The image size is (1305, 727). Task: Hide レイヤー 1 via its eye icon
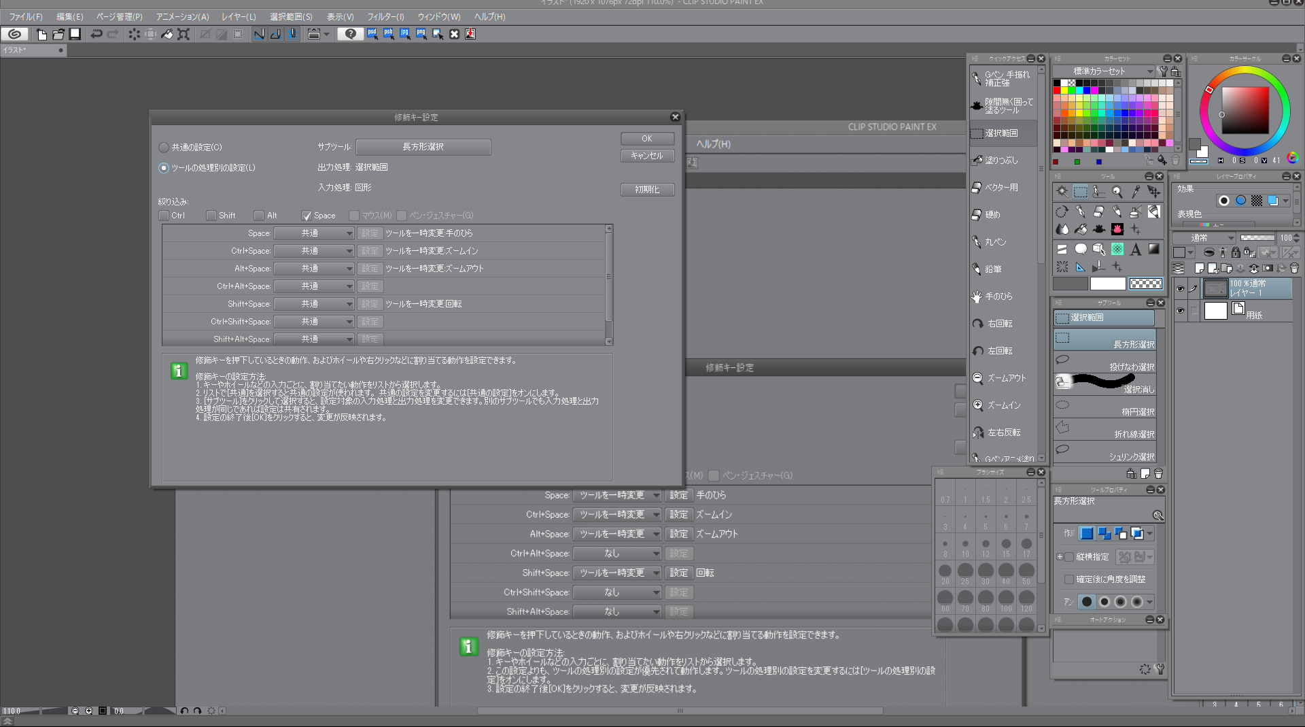(x=1180, y=289)
